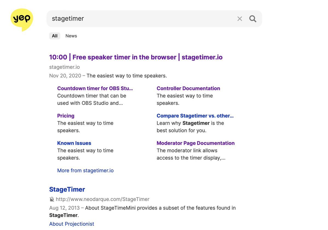Image resolution: width=328 pixels, height=230 pixels.
Task: Switch to the News tab
Action: tap(71, 36)
